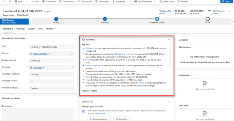Open the test opportunity link

[135, 54]
